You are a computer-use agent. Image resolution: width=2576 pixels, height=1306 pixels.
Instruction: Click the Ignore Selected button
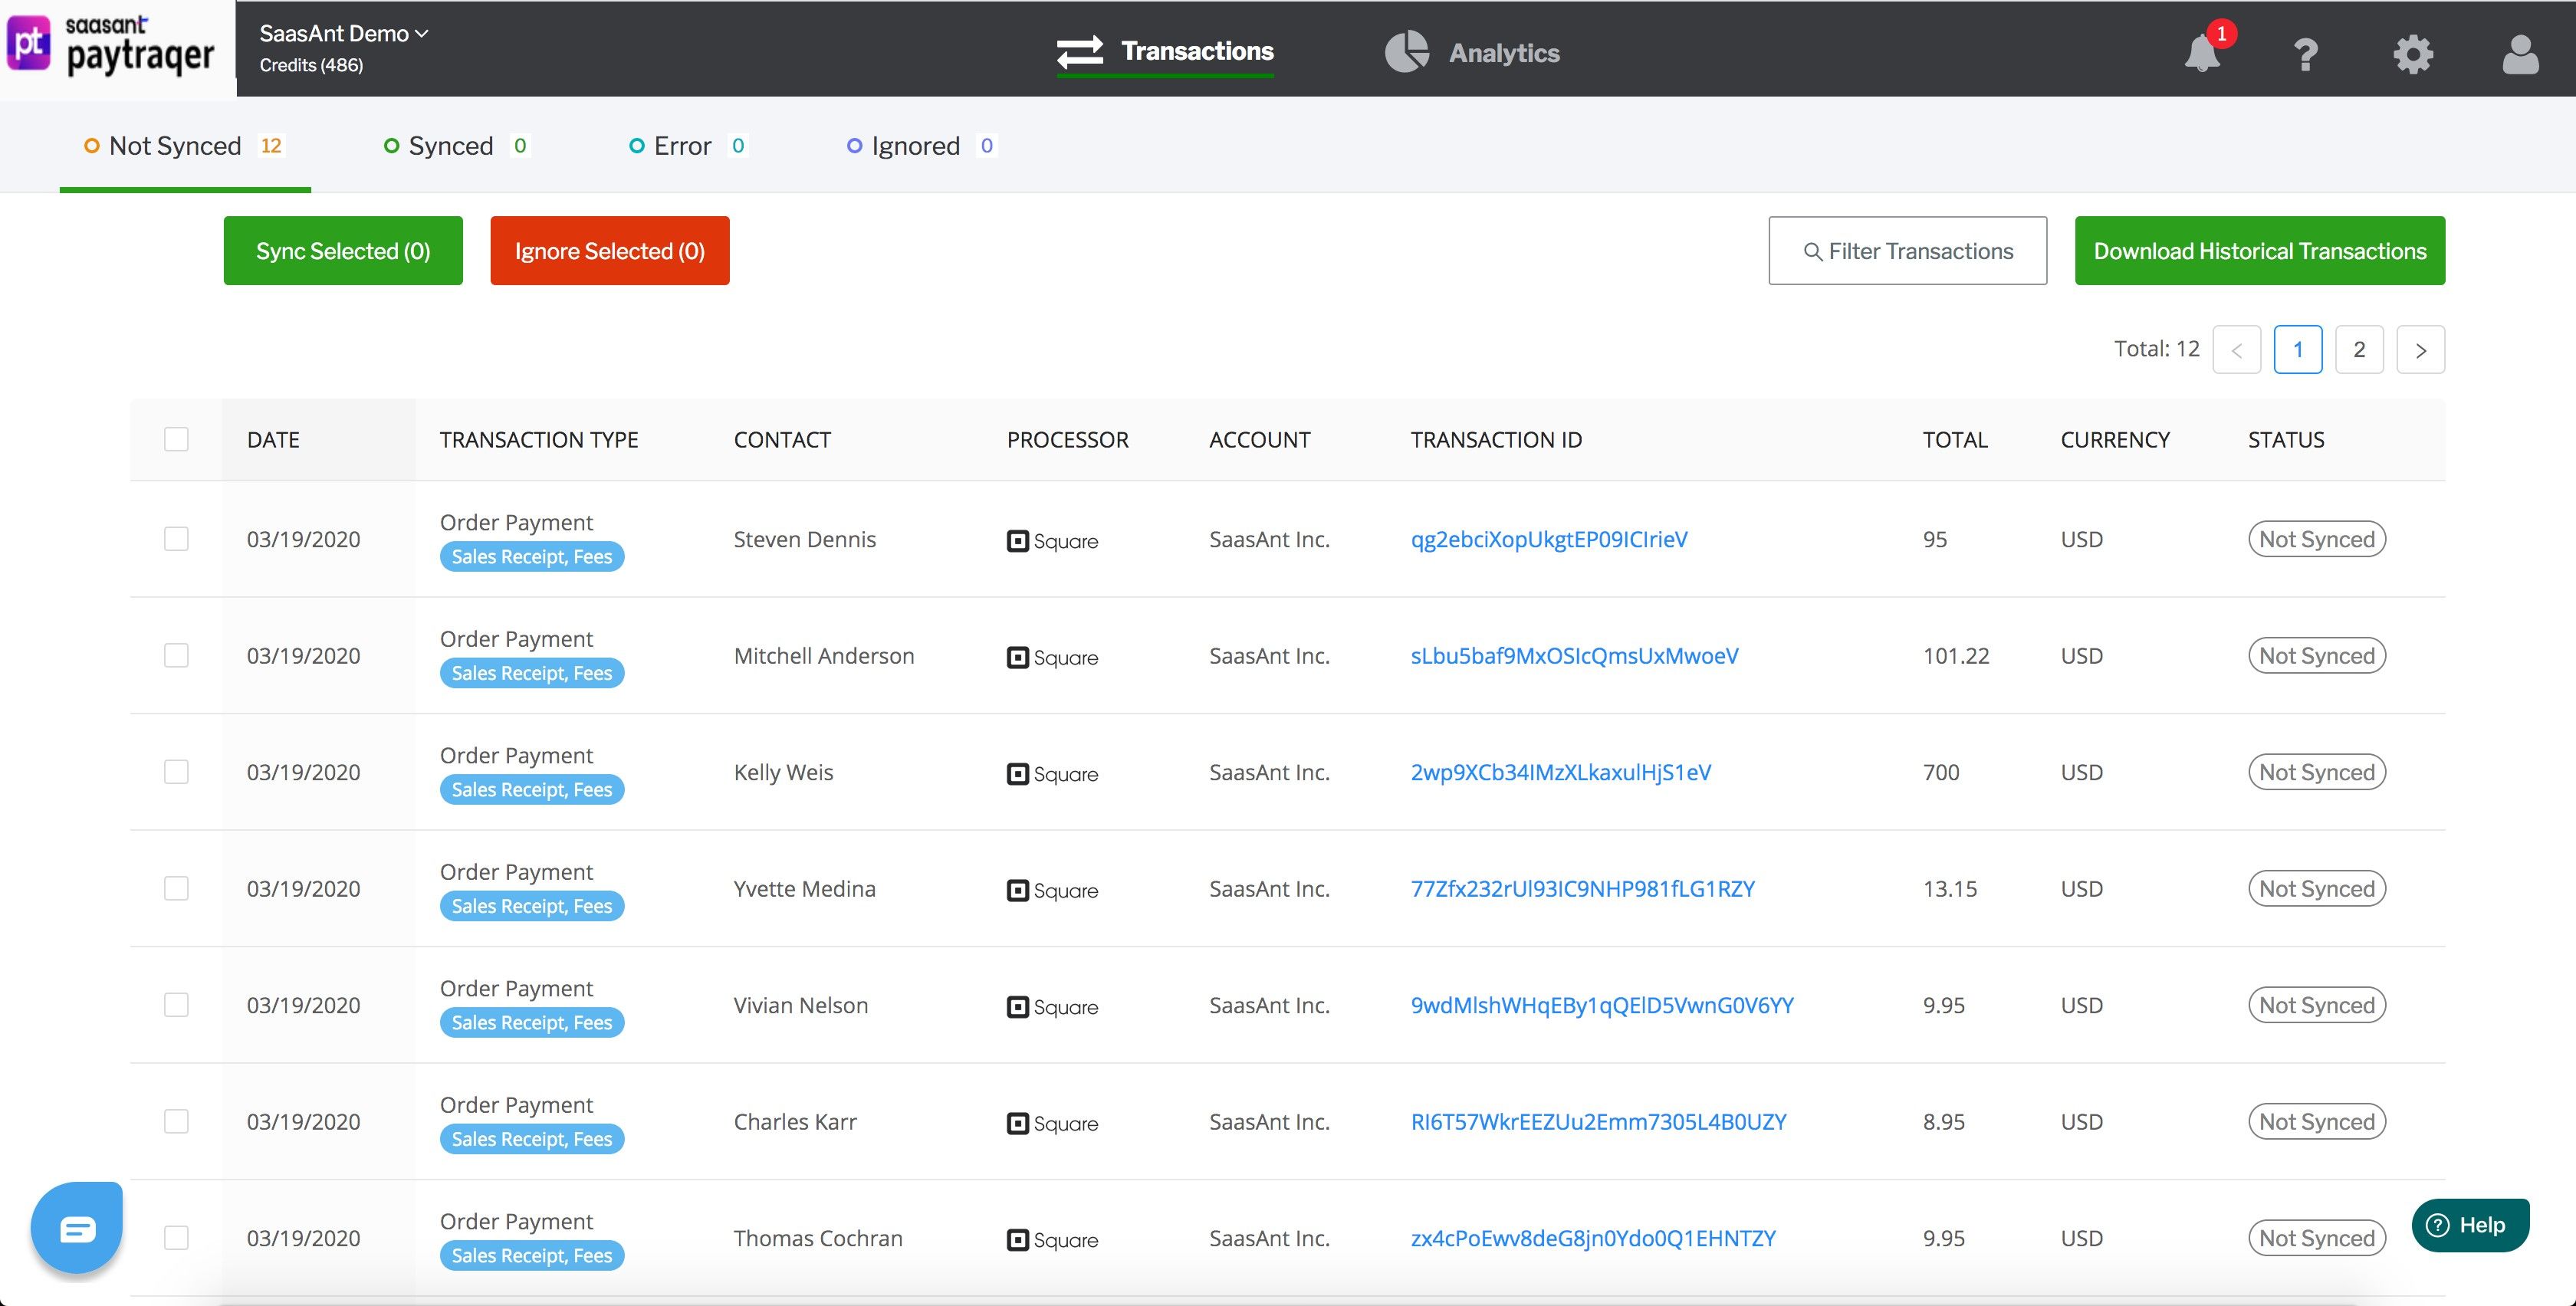click(610, 251)
